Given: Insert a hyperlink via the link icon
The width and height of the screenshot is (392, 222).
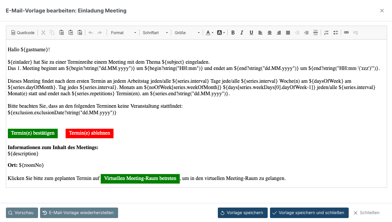Looking at the screenshot, I should 346,33.
